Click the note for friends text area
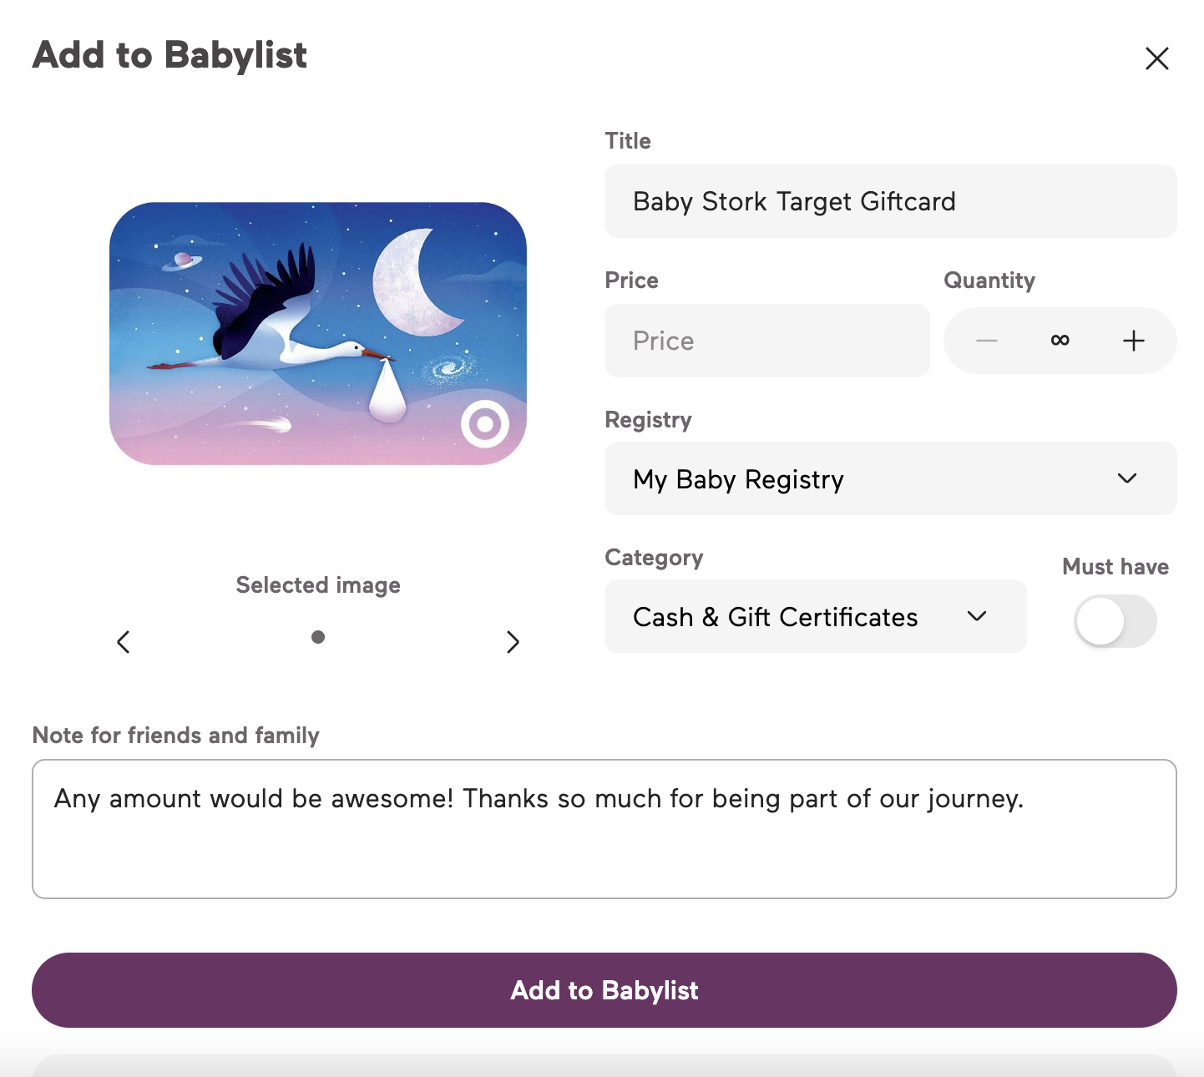The height and width of the screenshot is (1077, 1204). click(604, 828)
